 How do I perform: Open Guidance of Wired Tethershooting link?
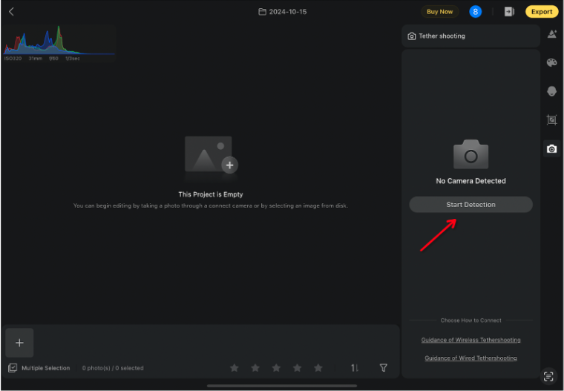pos(470,358)
